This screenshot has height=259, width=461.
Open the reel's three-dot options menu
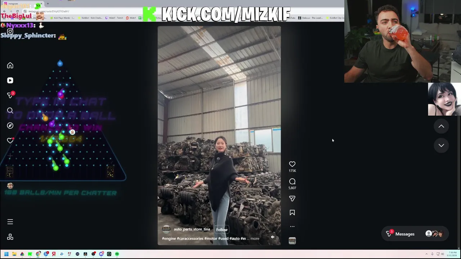click(x=292, y=226)
